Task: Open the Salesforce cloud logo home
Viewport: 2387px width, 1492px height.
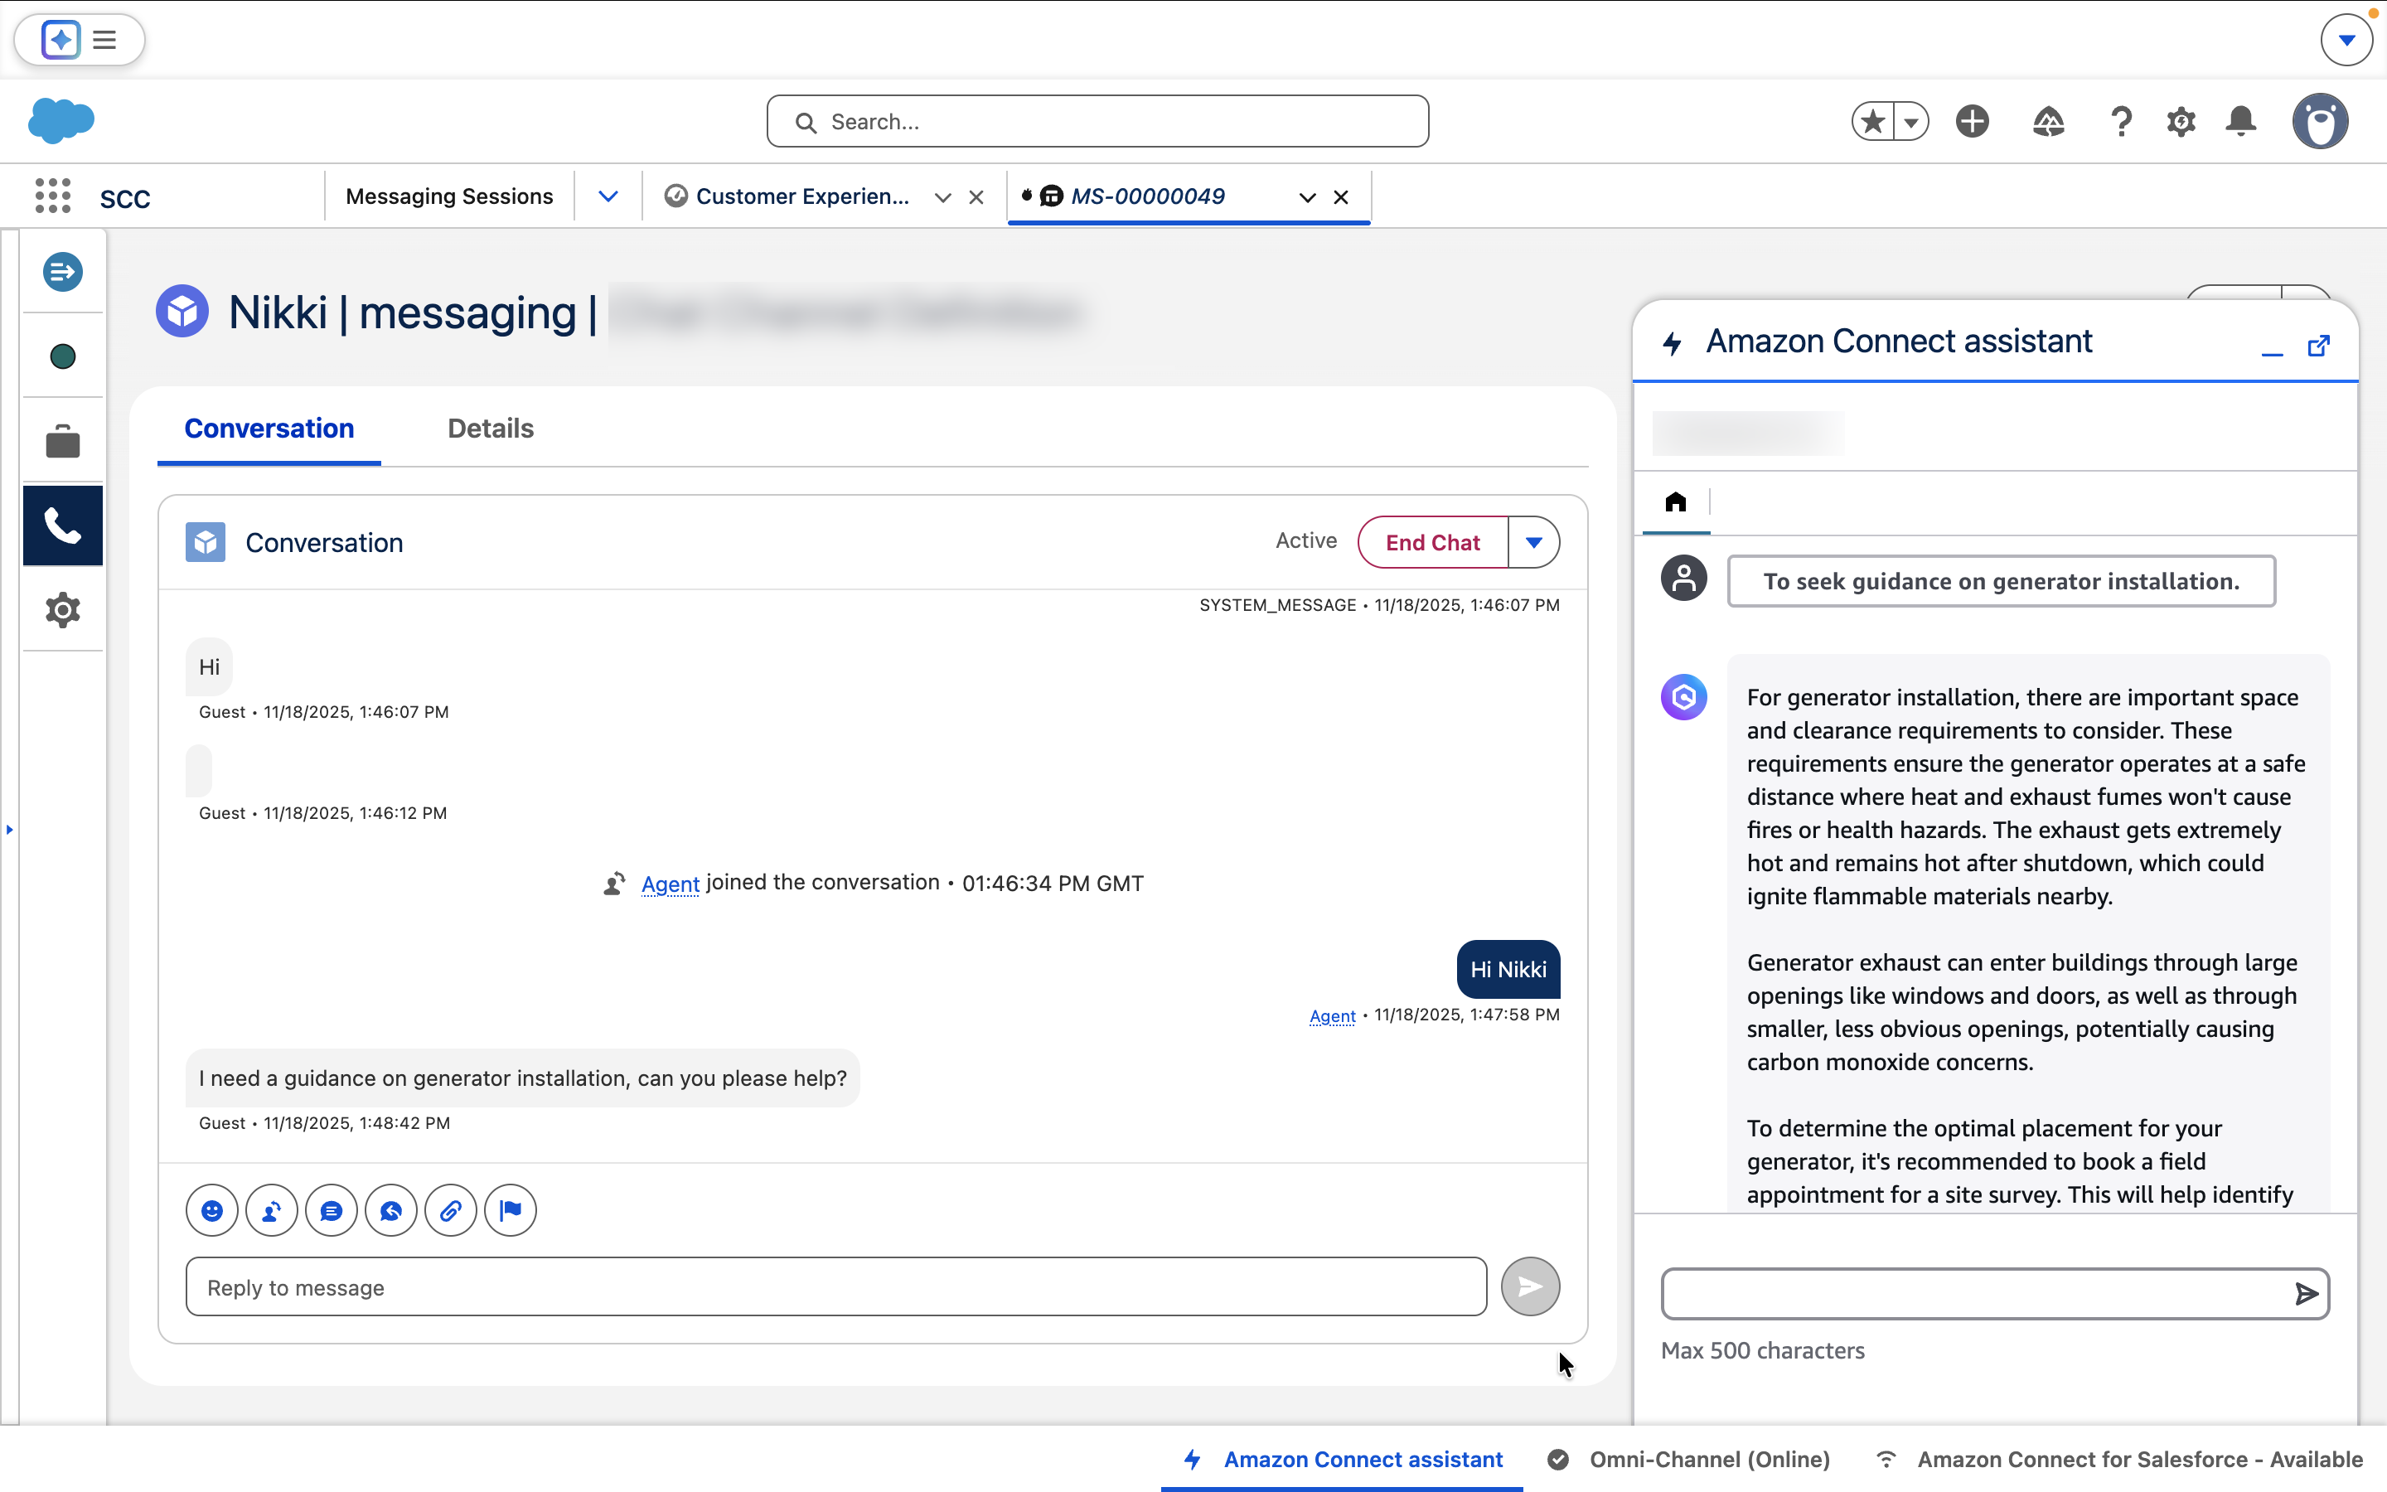Action: pyautogui.click(x=61, y=120)
